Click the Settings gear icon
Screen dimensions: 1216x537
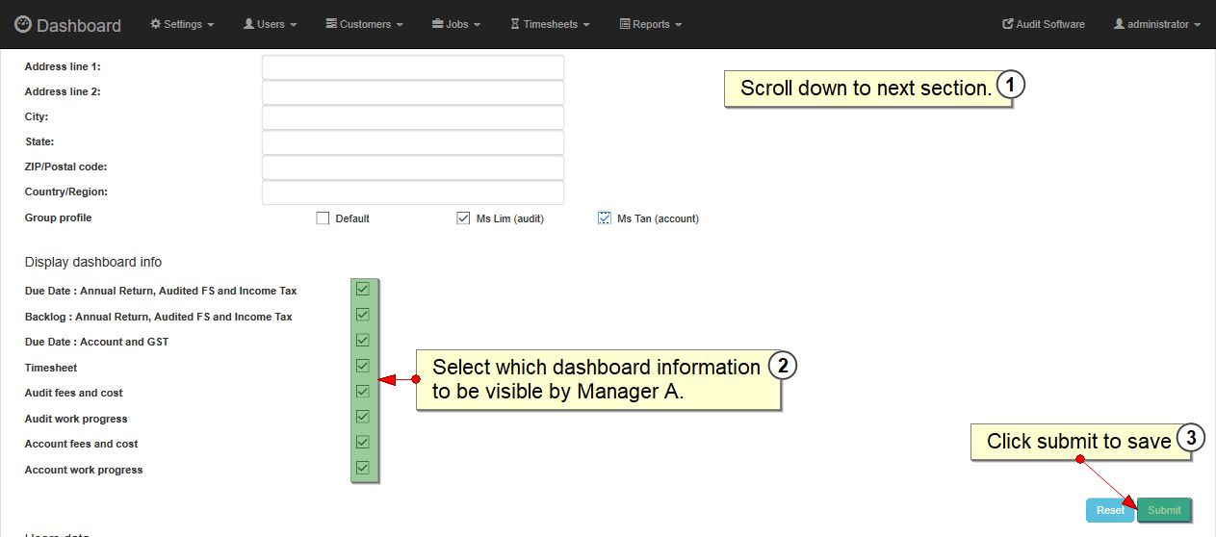point(156,24)
